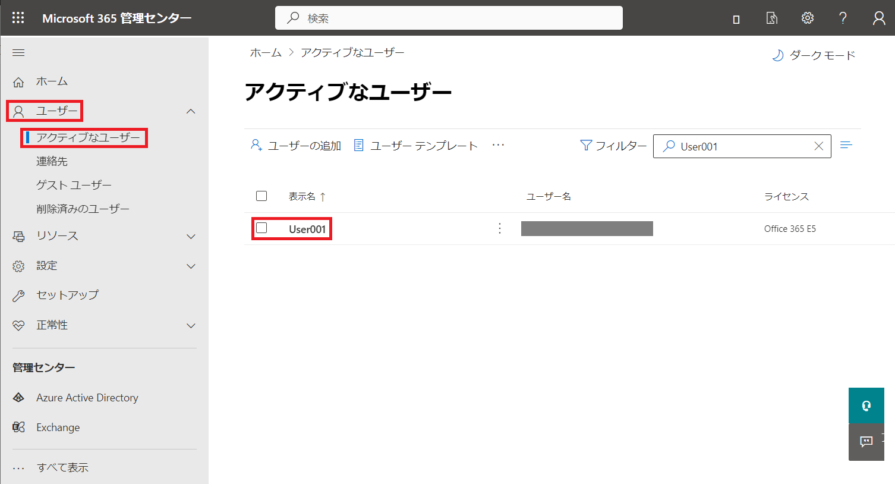Open the User001 display name link

click(x=307, y=229)
